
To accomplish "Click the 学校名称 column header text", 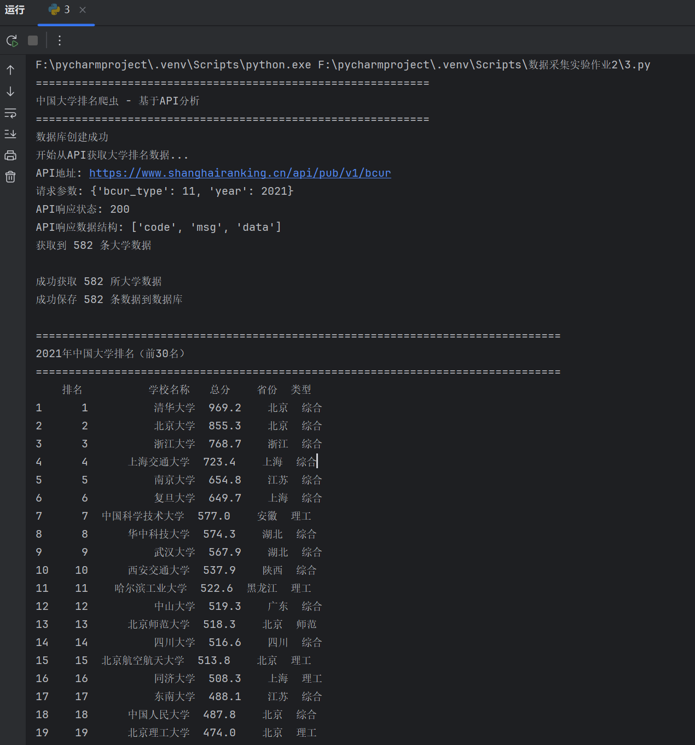I will pos(169,390).
